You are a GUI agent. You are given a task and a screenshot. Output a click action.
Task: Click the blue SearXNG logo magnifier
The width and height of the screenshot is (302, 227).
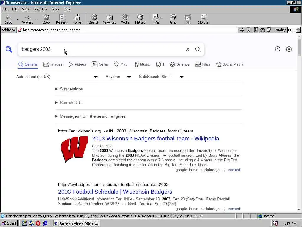tap(9, 49)
